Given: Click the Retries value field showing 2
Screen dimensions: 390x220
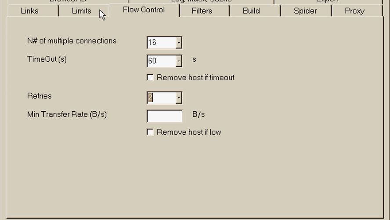Looking at the screenshot, I should click(161, 98).
